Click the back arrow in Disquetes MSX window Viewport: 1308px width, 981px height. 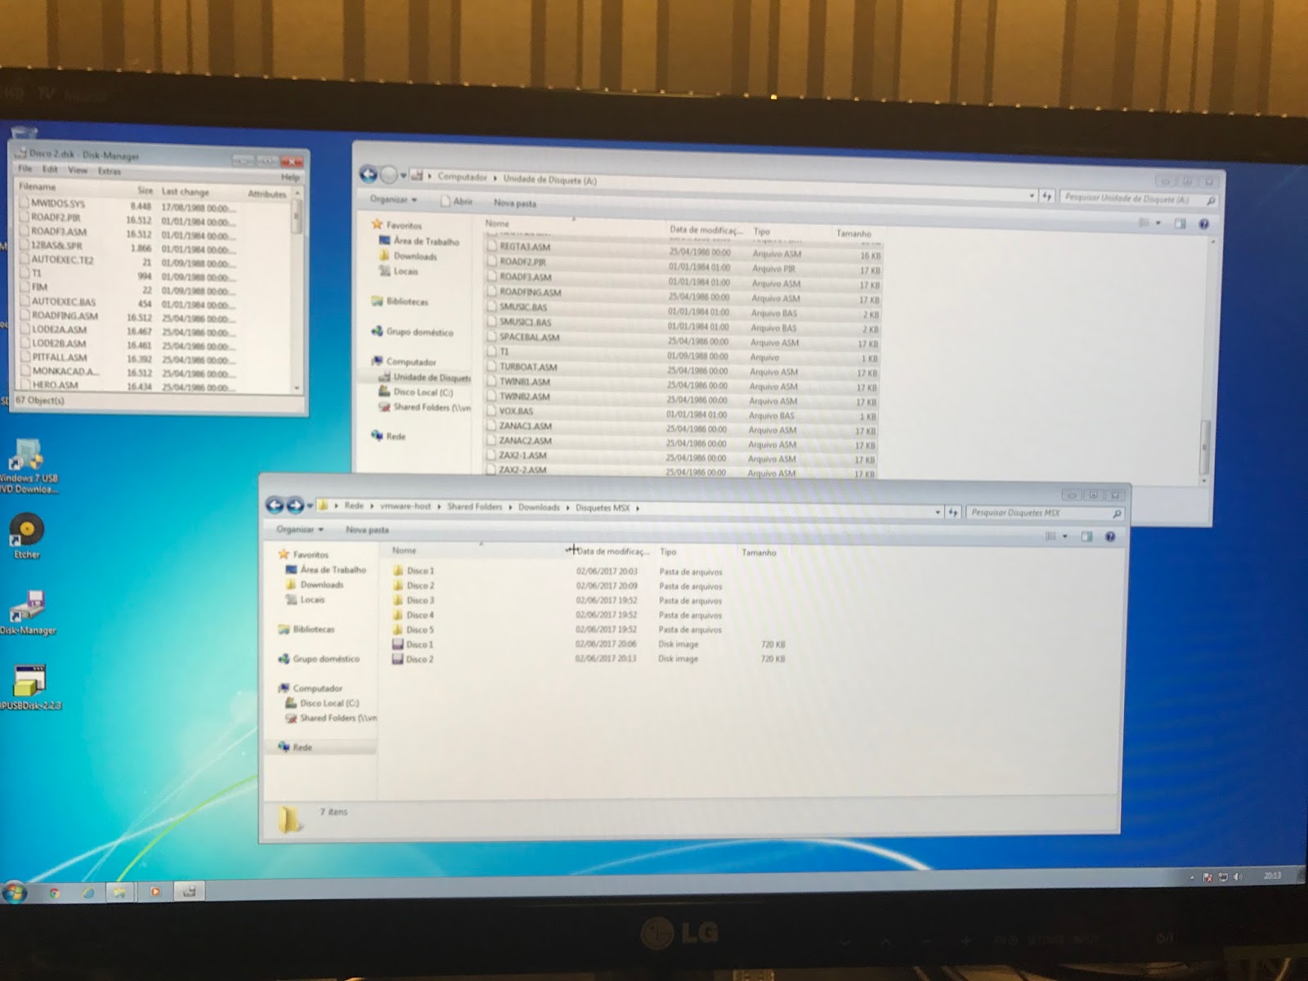[x=275, y=506]
